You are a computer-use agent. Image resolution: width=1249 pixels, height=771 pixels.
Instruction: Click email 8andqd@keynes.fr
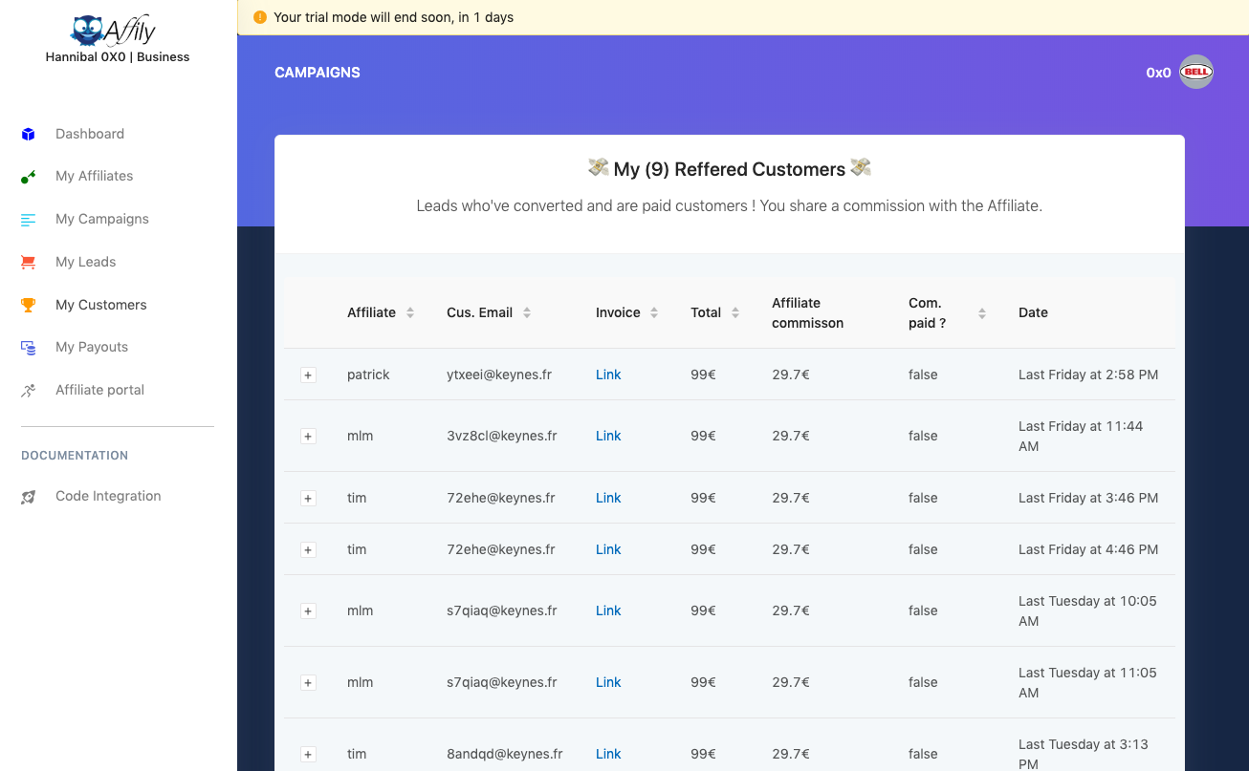(505, 754)
